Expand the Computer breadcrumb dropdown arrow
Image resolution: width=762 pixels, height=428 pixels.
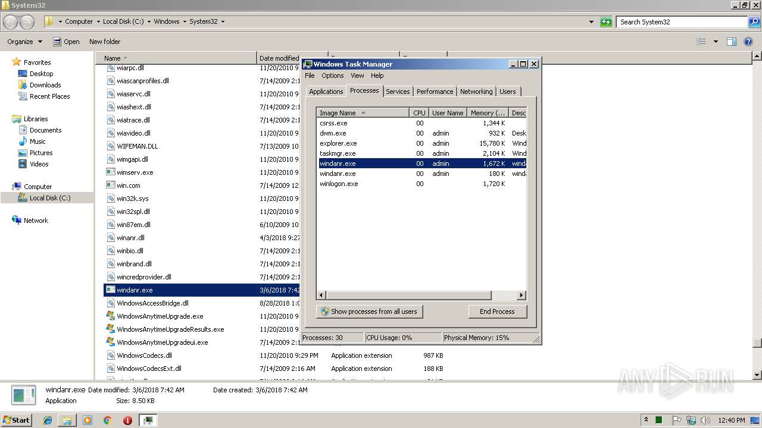click(98, 21)
